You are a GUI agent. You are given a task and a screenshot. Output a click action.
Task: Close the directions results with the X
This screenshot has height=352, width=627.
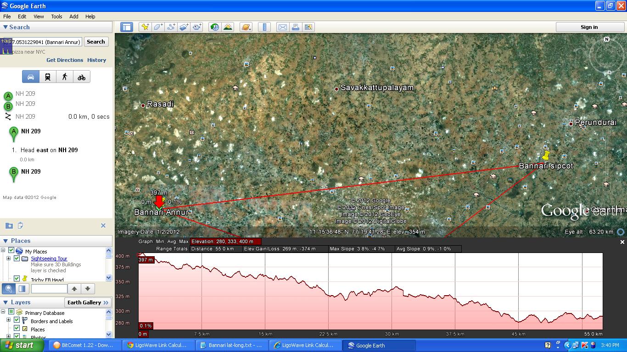tap(103, 225)
